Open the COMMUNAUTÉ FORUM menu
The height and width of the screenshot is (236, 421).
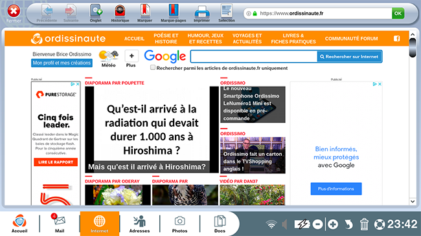[x=351, y=39]
